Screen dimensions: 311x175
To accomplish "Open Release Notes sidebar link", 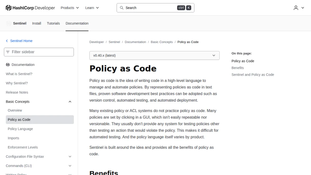I will (x=17, y=93).
